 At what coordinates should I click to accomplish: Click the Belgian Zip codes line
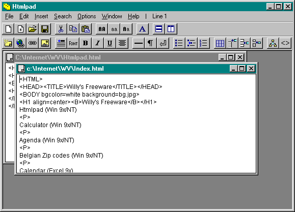click(61, 156)
